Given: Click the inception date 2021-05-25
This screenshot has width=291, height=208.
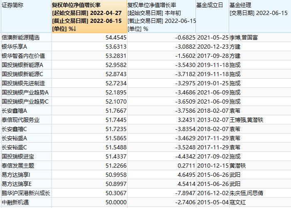Looking at the screenshot, I should [x=213, y=37].
